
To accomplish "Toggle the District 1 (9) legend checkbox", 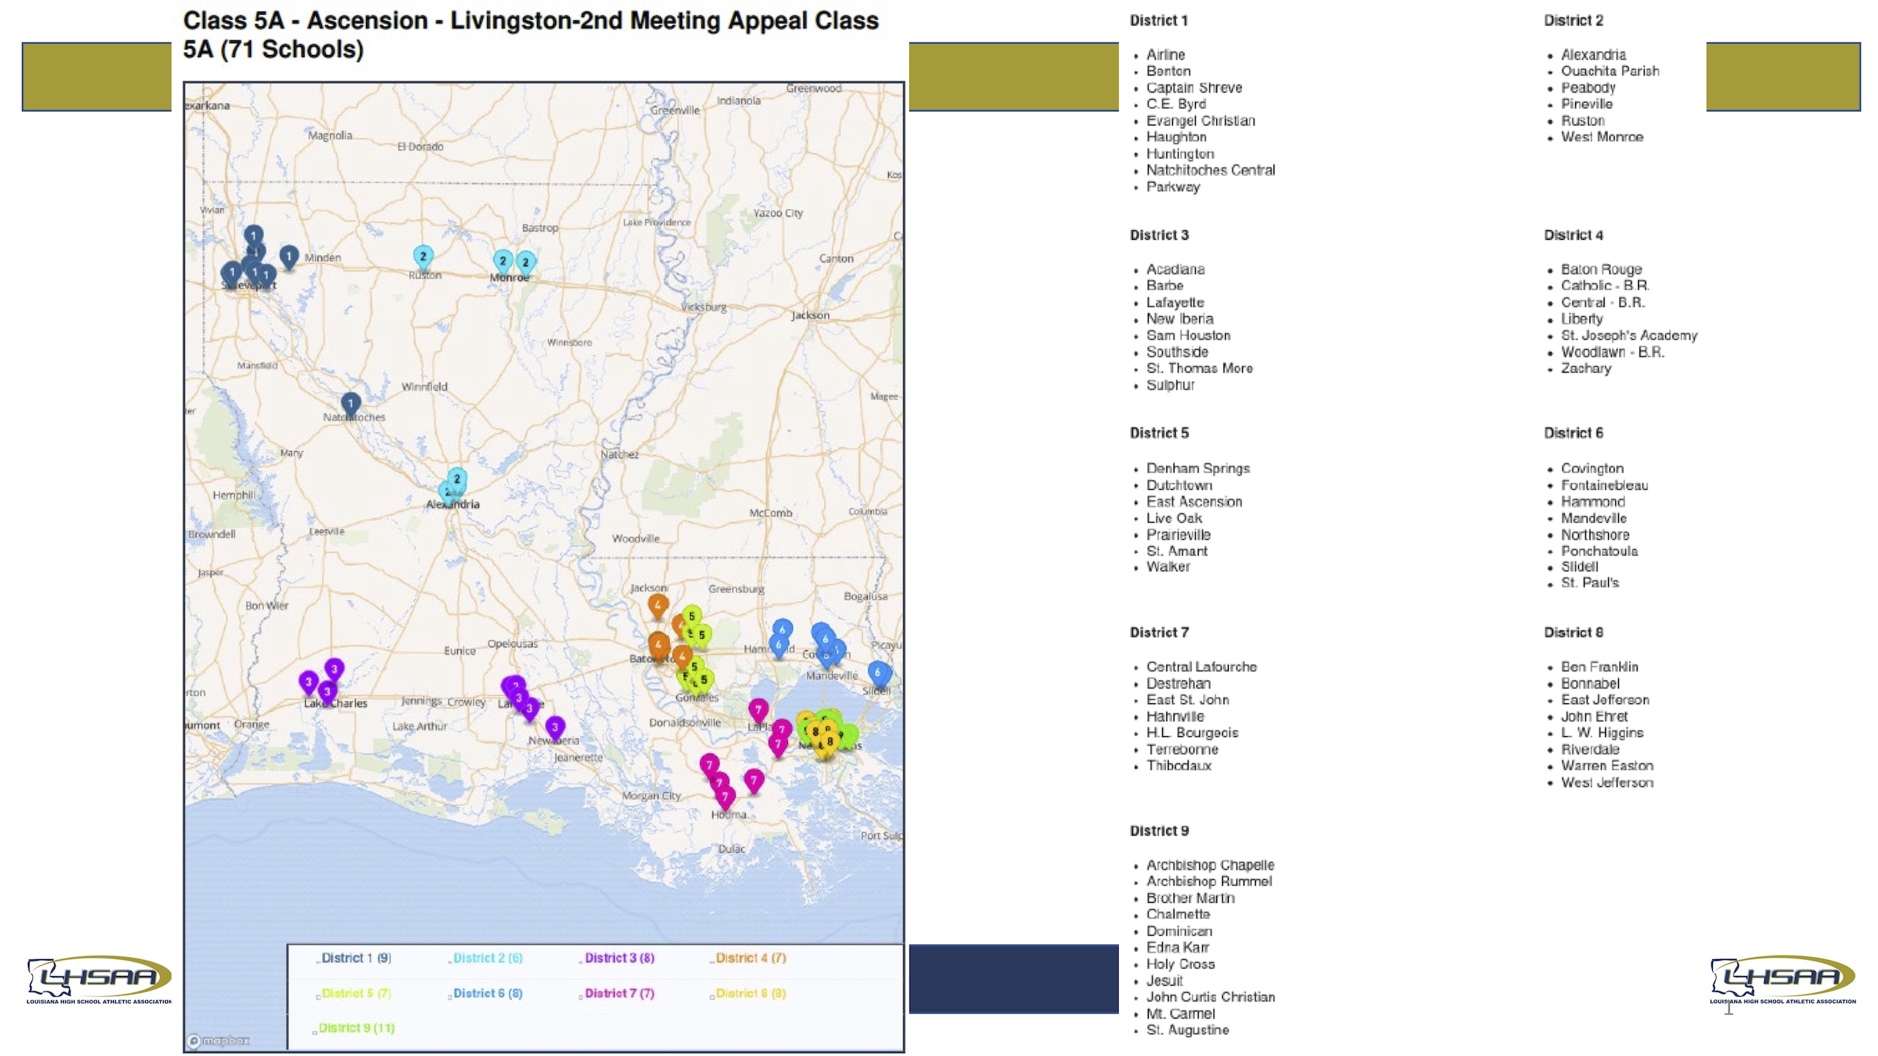I will point(318,961).
